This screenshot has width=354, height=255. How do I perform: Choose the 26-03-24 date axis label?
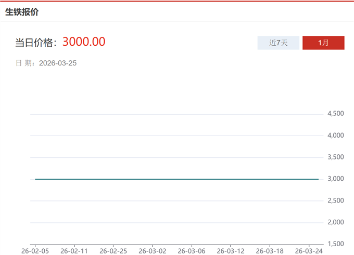point(309,251)
